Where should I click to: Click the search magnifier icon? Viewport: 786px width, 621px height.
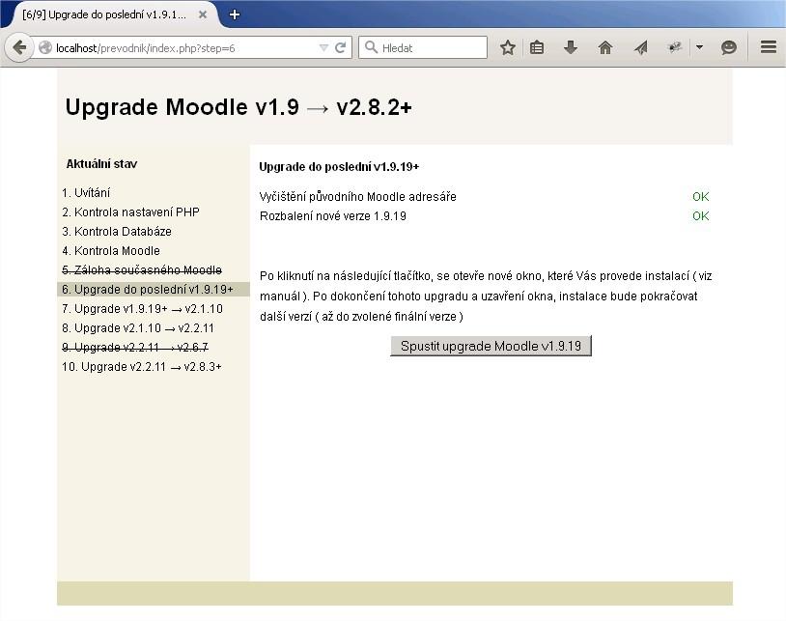[x=371, y=47]
